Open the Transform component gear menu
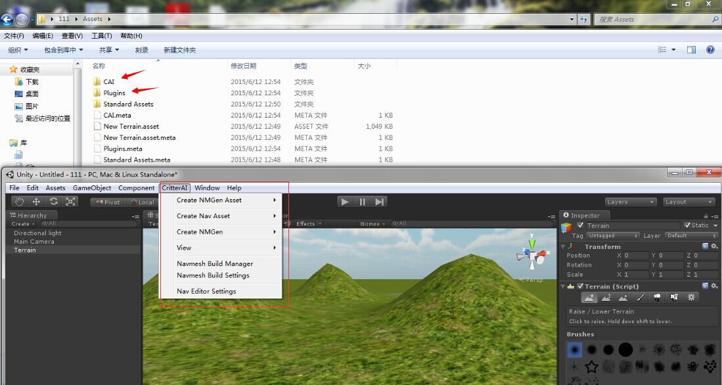 [x=714, y=246]
